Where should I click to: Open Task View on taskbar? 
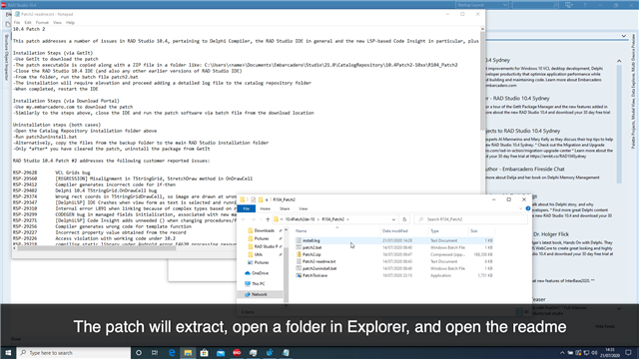155,352
